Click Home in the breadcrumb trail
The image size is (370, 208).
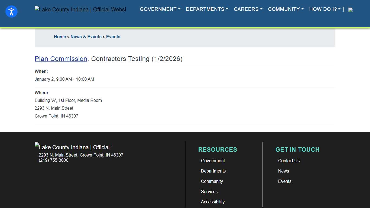click(x=60, y=37)
